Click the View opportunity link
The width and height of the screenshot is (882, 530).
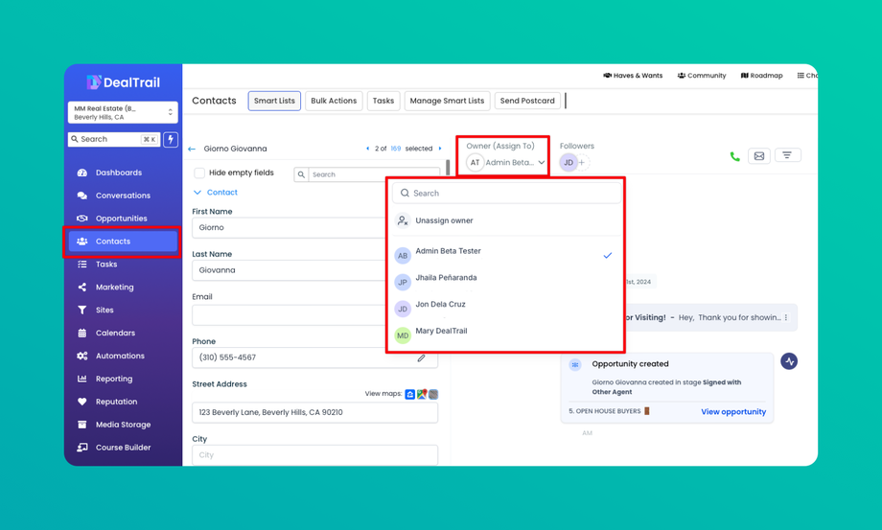[733, 412]
